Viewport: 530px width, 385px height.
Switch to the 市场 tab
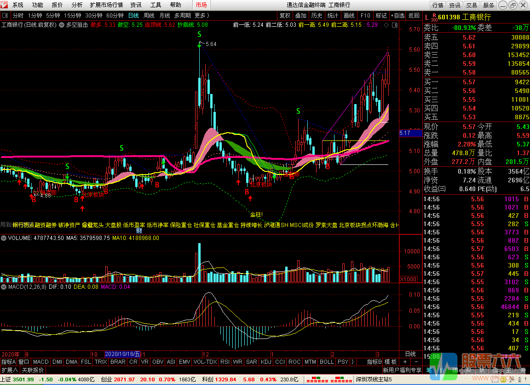click(201, 5)
